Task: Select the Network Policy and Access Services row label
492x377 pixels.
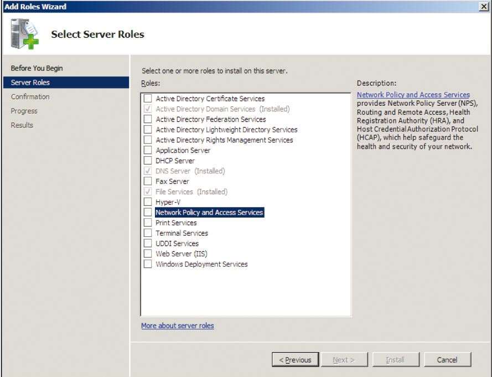Action: [x=209, y=212]
